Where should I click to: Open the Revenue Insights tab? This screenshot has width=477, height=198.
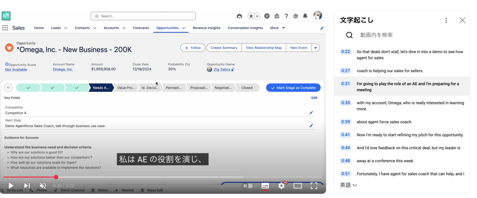click(207, 28)
